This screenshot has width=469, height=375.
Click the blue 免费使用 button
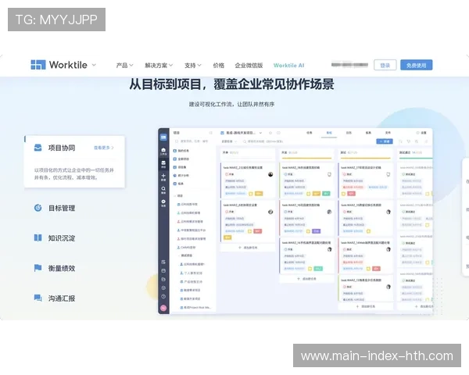pos(416,65)
